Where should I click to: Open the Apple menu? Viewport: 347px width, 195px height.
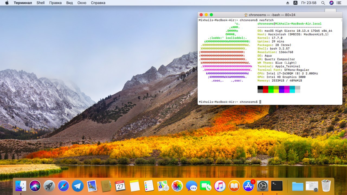(7, 3)
